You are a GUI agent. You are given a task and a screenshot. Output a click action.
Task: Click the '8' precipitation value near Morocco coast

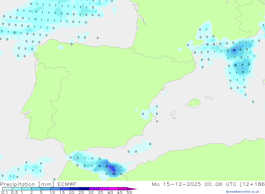click(x=107, y=166)
